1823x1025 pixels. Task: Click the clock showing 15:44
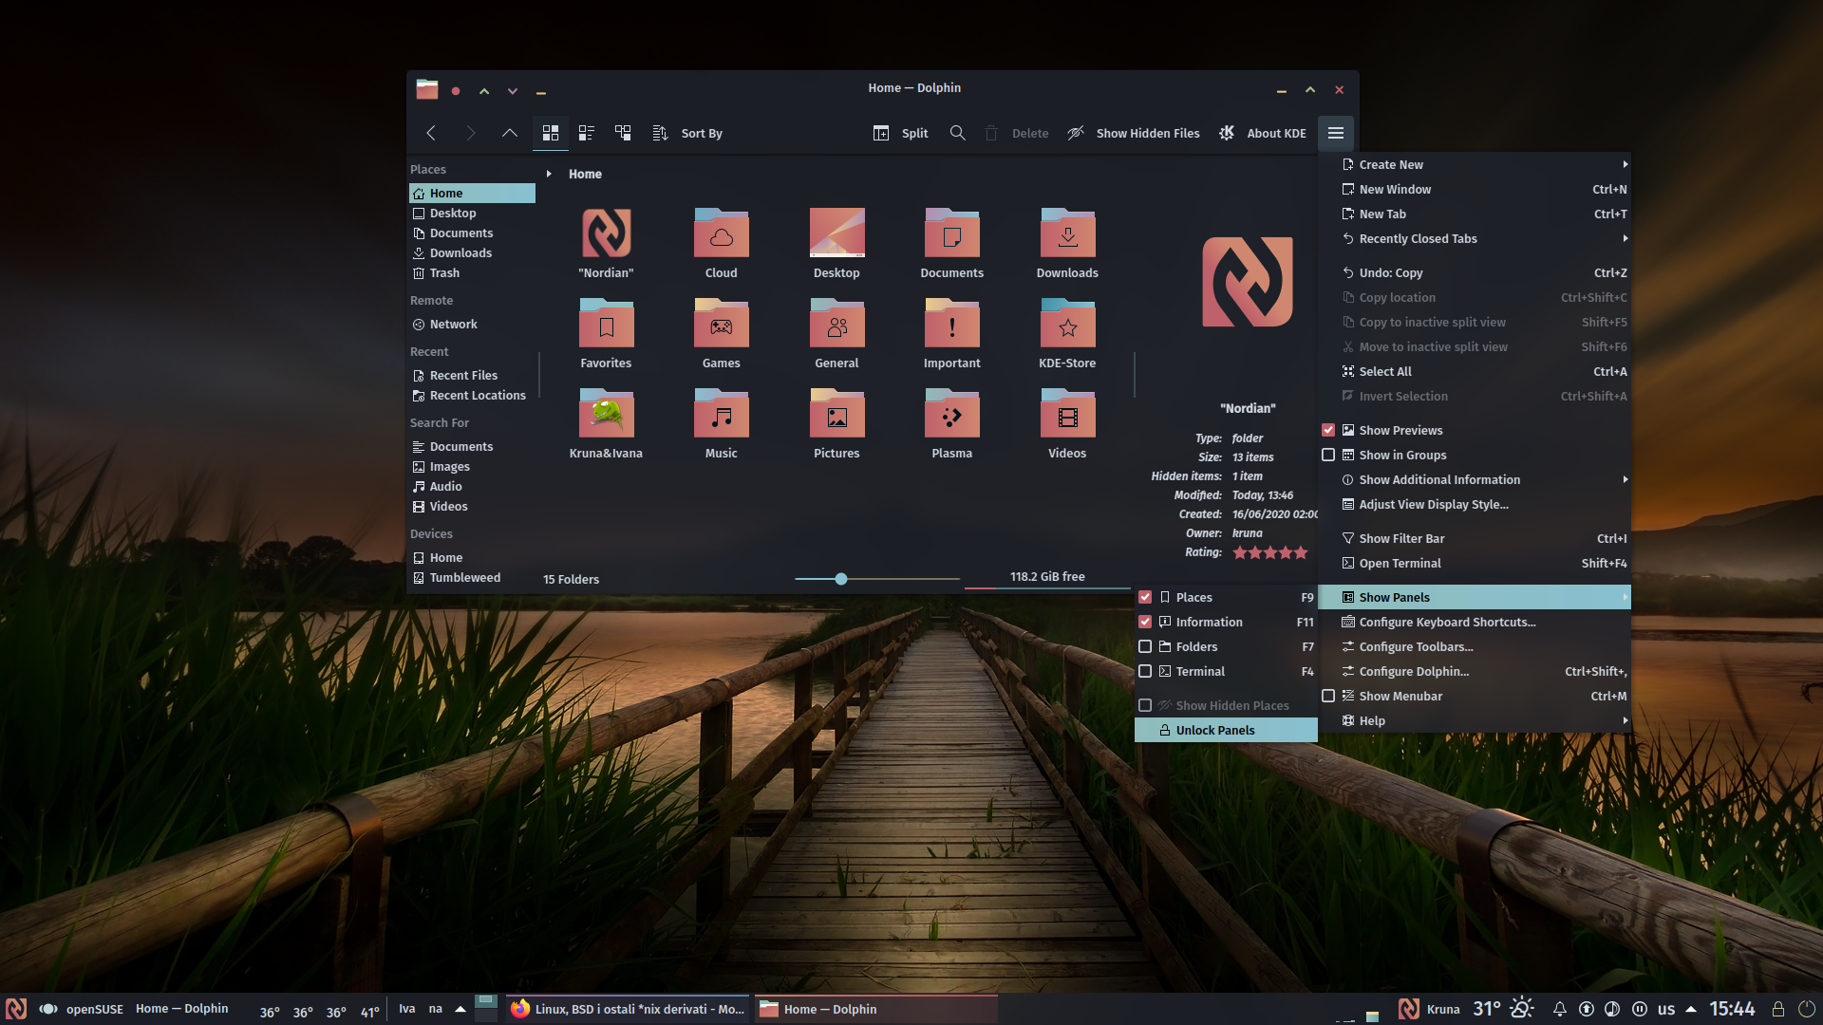1732,1009
